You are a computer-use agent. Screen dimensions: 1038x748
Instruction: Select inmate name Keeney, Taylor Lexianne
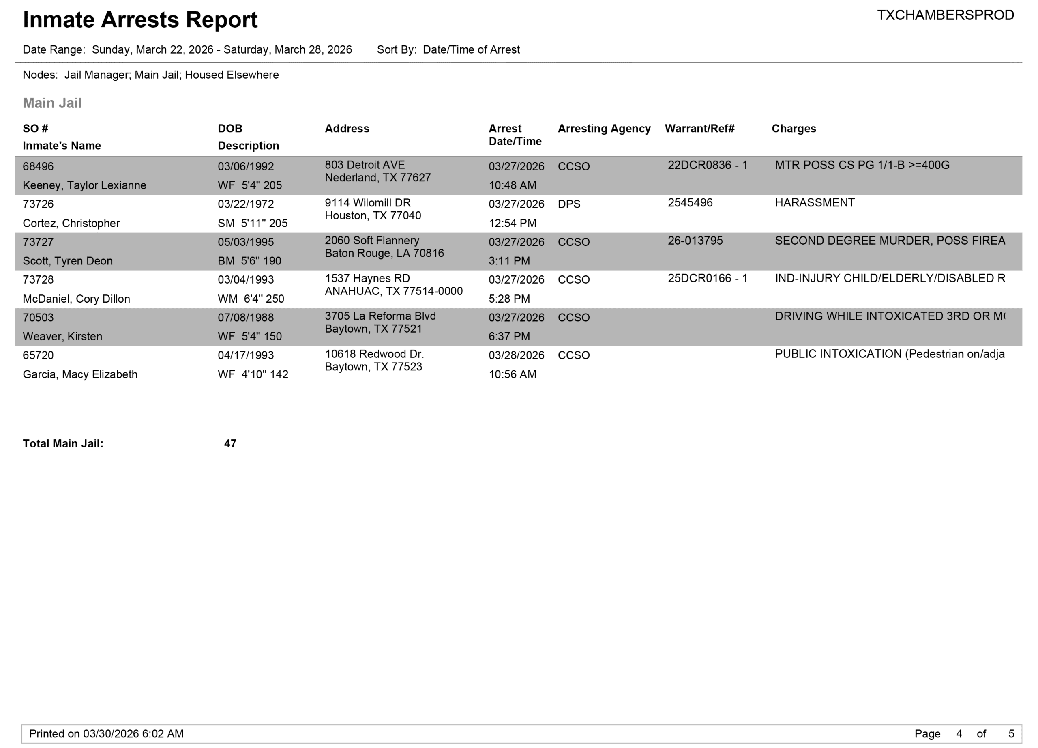(x=85, y=185)
